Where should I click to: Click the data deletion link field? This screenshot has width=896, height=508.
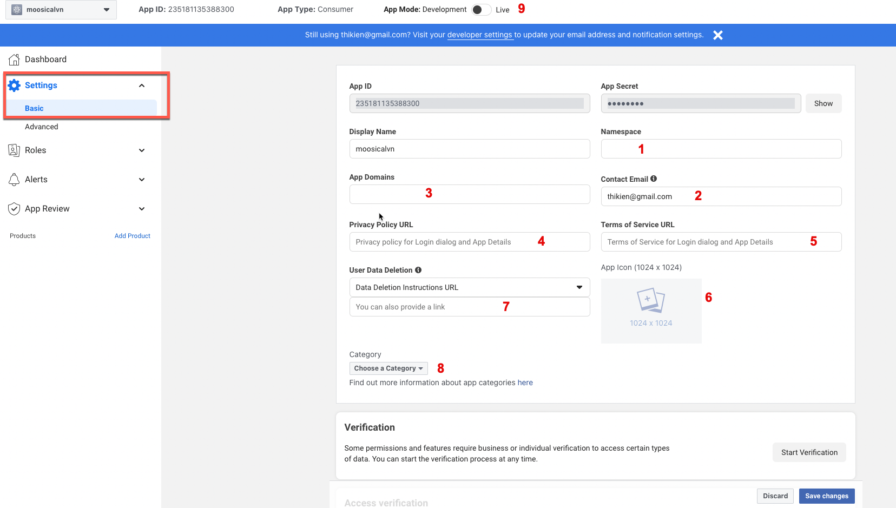pyautogui.click(x=470, y=307)
